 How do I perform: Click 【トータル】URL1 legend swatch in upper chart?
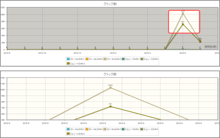pyautogui.click(x=68, y=59)
